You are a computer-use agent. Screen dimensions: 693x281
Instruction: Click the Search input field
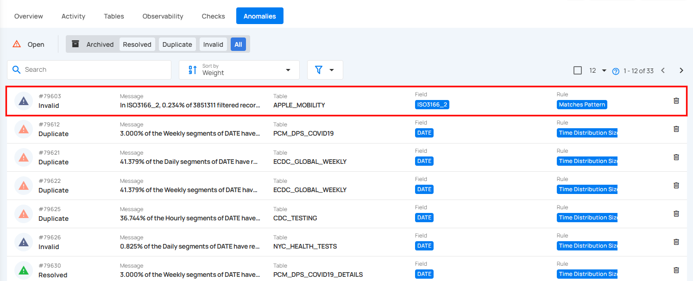pos(89,70)
